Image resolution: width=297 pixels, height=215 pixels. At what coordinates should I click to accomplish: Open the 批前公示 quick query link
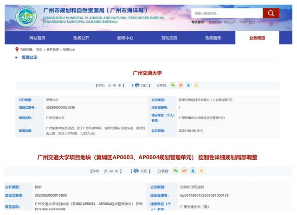(214, 22)
